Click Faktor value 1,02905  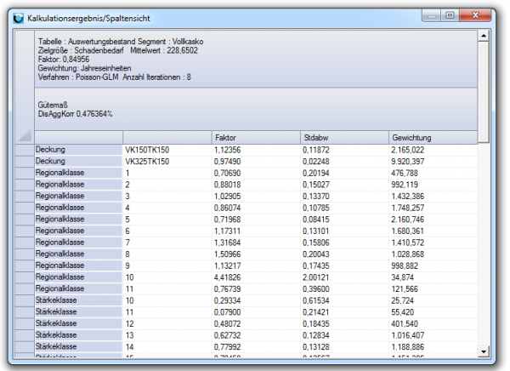coord(227,197)
